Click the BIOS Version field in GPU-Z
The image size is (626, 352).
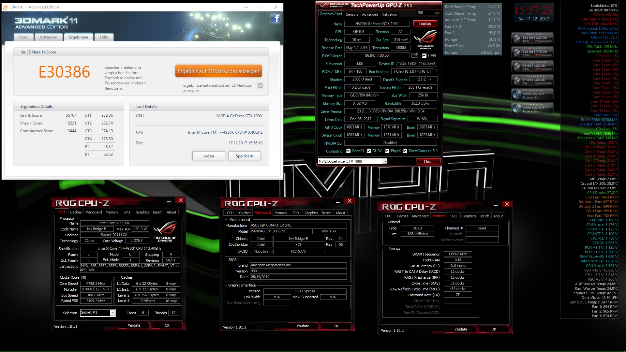click(377, 56)
